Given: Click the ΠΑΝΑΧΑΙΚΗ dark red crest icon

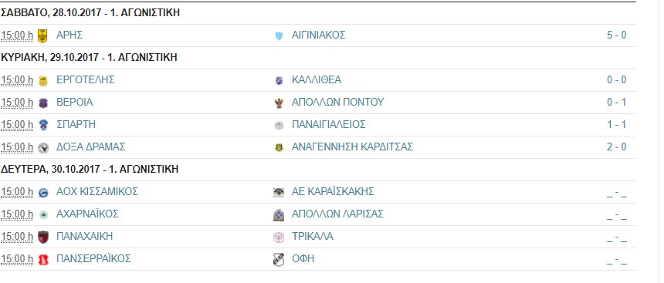Looking at the screenshot, I should [42, 238].
